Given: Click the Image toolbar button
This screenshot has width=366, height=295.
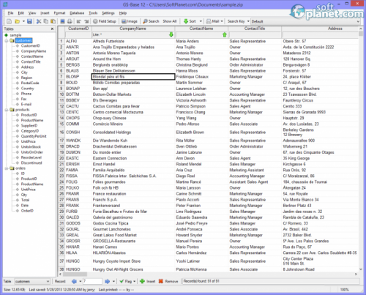Looking at the screenshot, I should [130, 21].
